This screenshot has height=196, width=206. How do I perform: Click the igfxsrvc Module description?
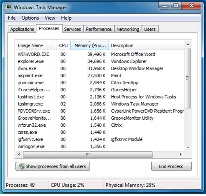[x=127, y=139]
